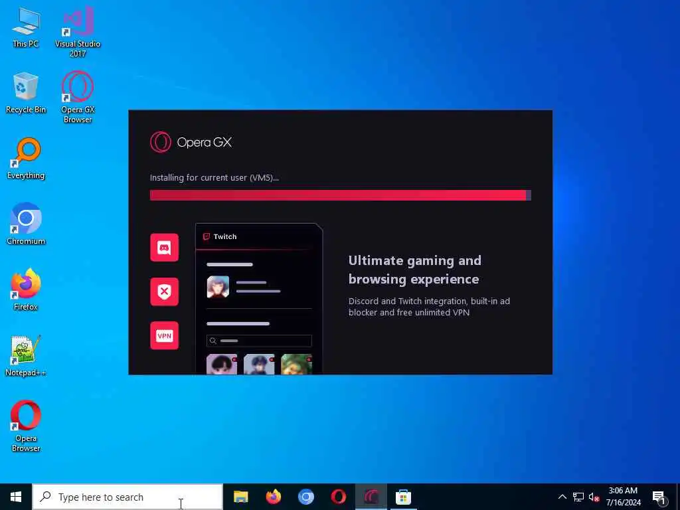
Task: Click the Twitch tab in preview panel
Action: tap(220, 237)
